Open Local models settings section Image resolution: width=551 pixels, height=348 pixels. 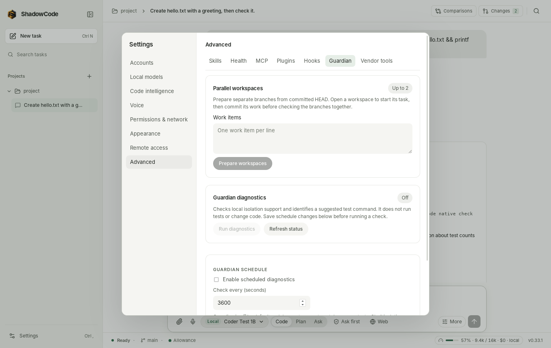click(159, 77)
